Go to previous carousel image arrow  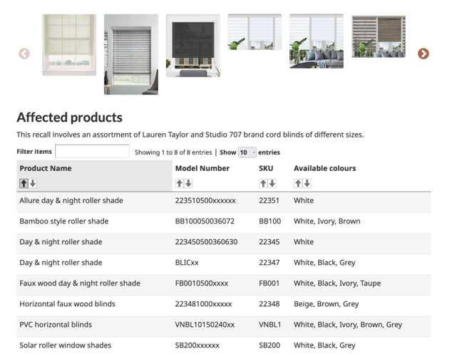(x=24, y=53)
